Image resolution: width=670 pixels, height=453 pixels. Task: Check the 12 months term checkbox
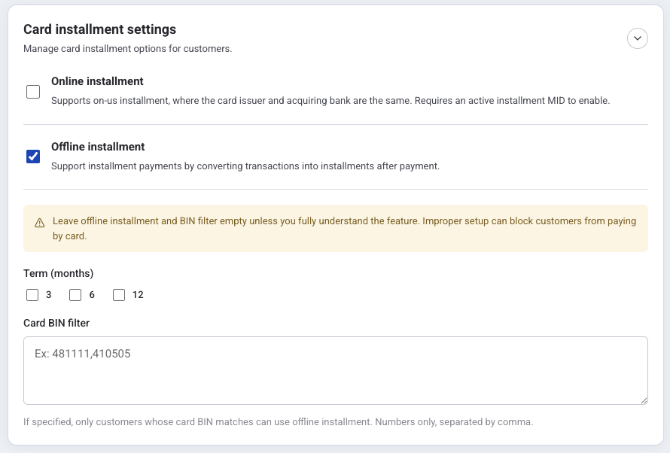click(119, 295)
